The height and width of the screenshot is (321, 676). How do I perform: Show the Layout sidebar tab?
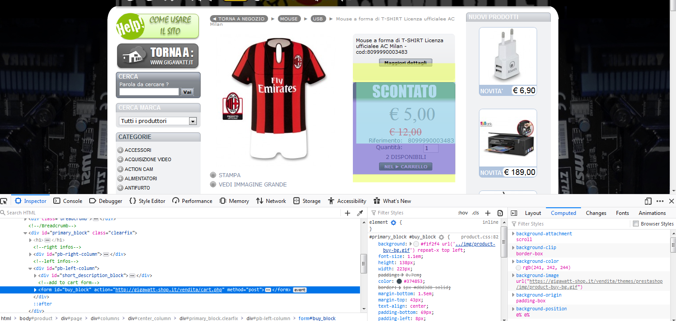tap(533, 213)
